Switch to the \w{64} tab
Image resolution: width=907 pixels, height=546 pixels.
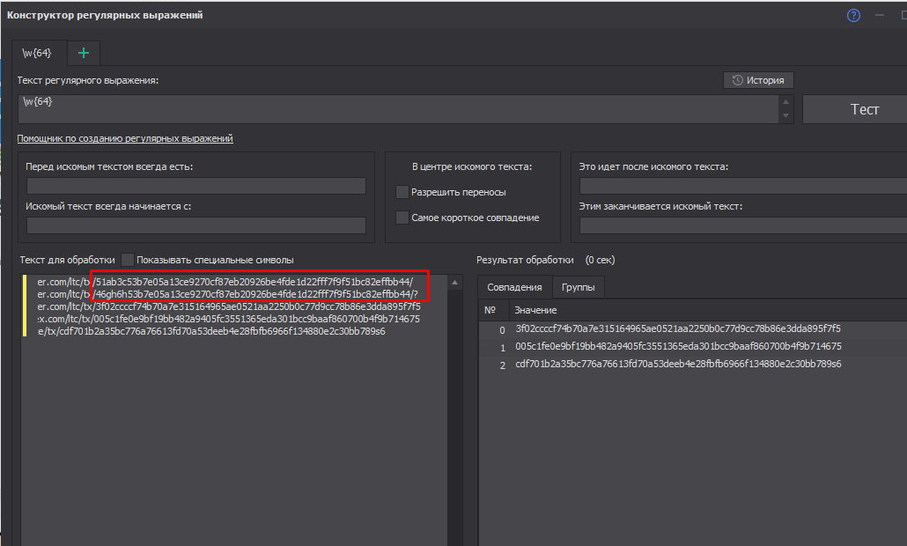[x=37, y=53]
